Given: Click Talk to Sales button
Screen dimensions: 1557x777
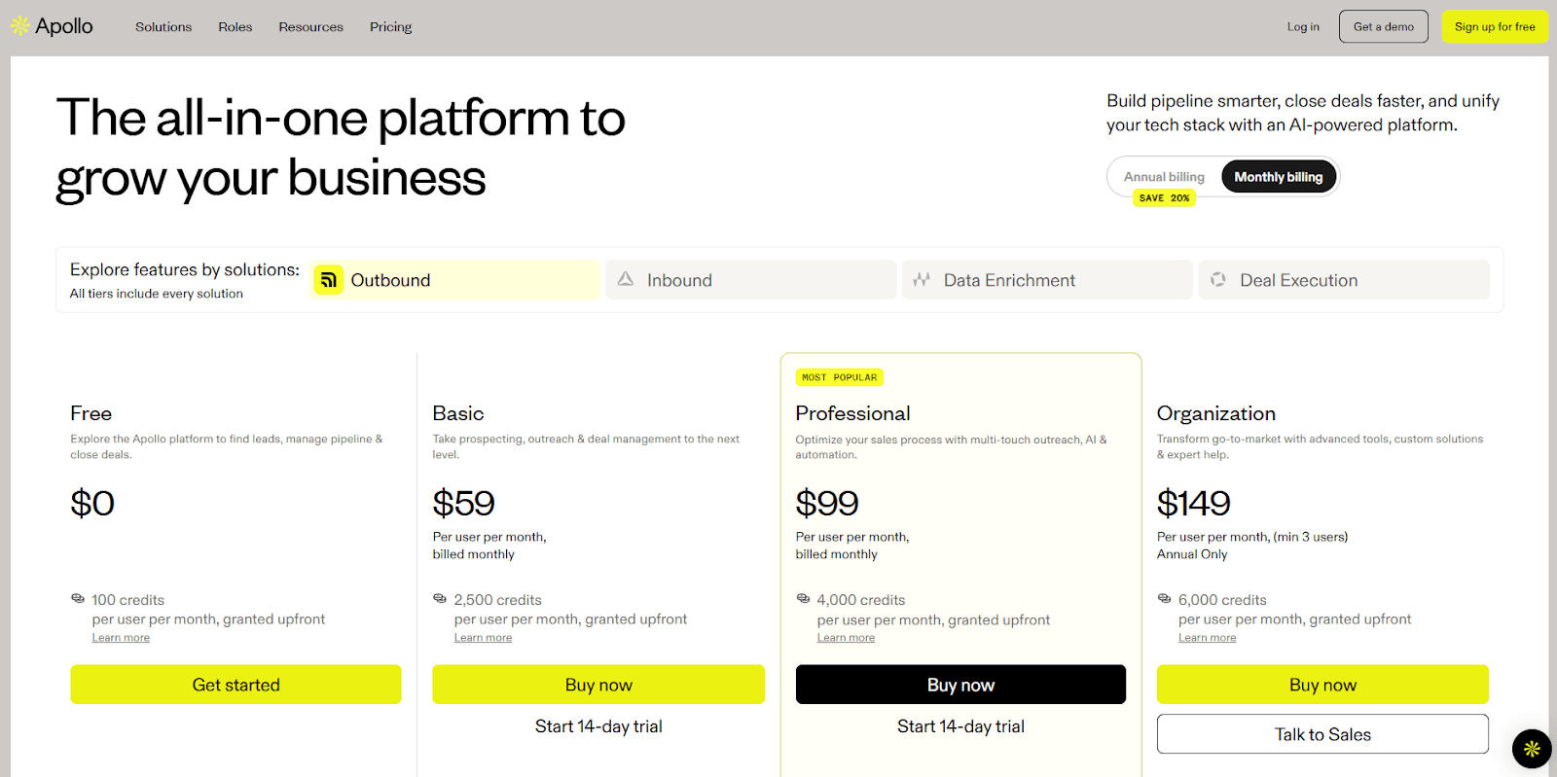Looking at the screenshot, I should [1322, 734].
